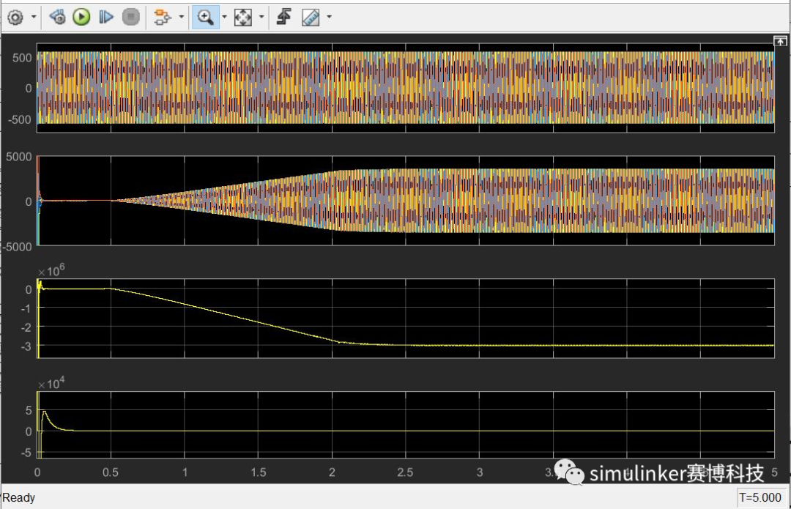Click the first voltage waveform plot

406,88
